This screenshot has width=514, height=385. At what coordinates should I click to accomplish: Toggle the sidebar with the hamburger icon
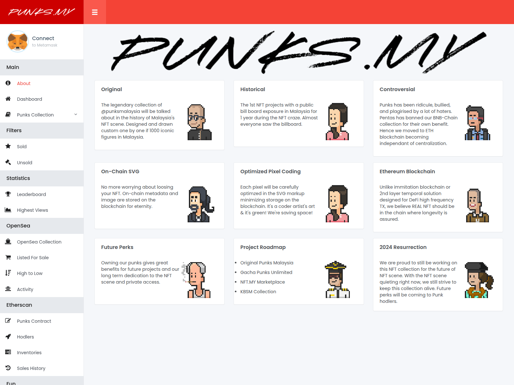(x=95, y=12)
